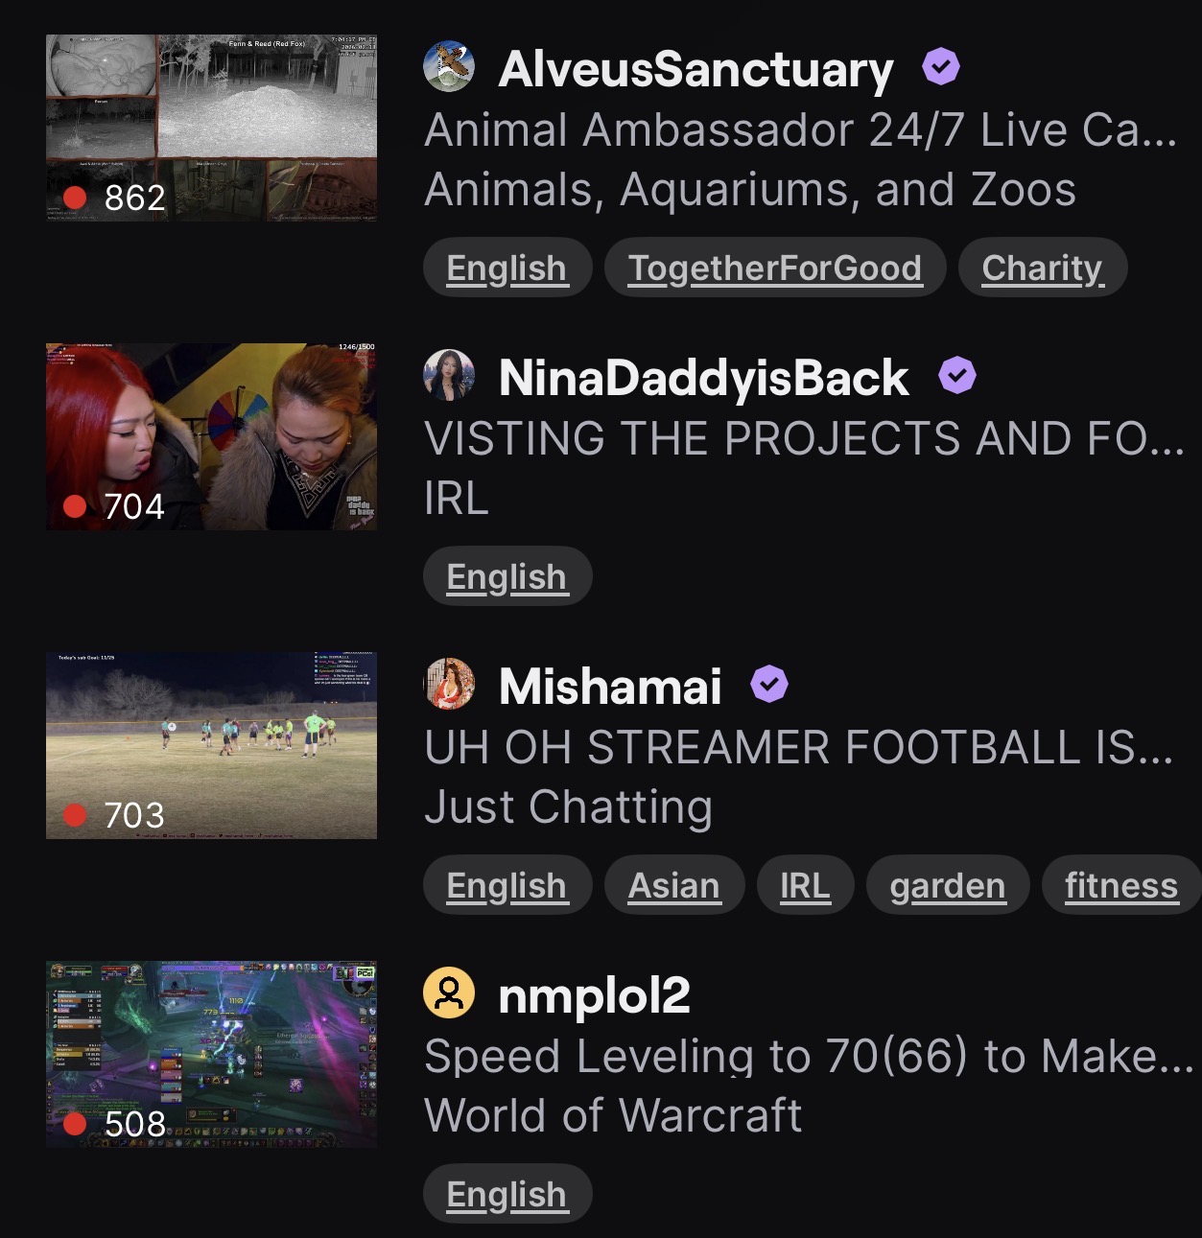1202x1238 pixels.
Task: Click nmplol2 default yellow avatar icon
Action: [449, 993]
